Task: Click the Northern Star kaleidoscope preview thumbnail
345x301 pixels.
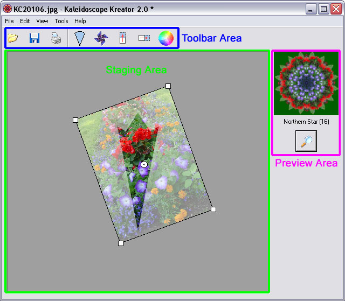Action: 306,83
